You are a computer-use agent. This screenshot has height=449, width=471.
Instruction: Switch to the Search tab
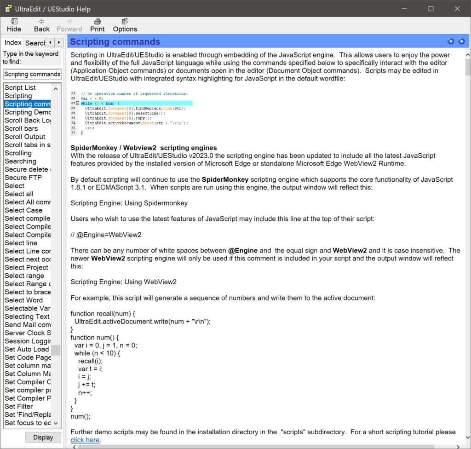(34, 43)
